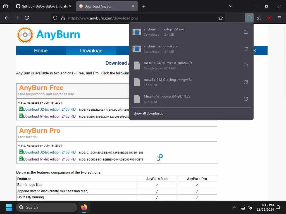Image resolution: width=286 pixels, height=214 pixels.
Task: Open Firefox View tab manager icon
Action: tap(6, 6)
